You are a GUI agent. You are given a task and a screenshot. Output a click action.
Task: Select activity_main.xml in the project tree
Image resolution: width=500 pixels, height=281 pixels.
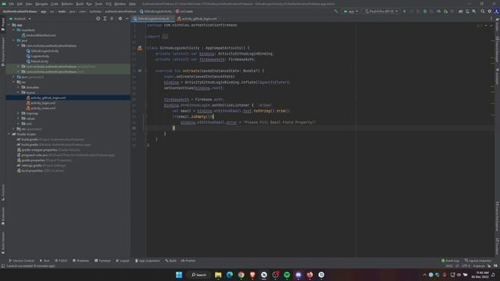click(43, 108)
